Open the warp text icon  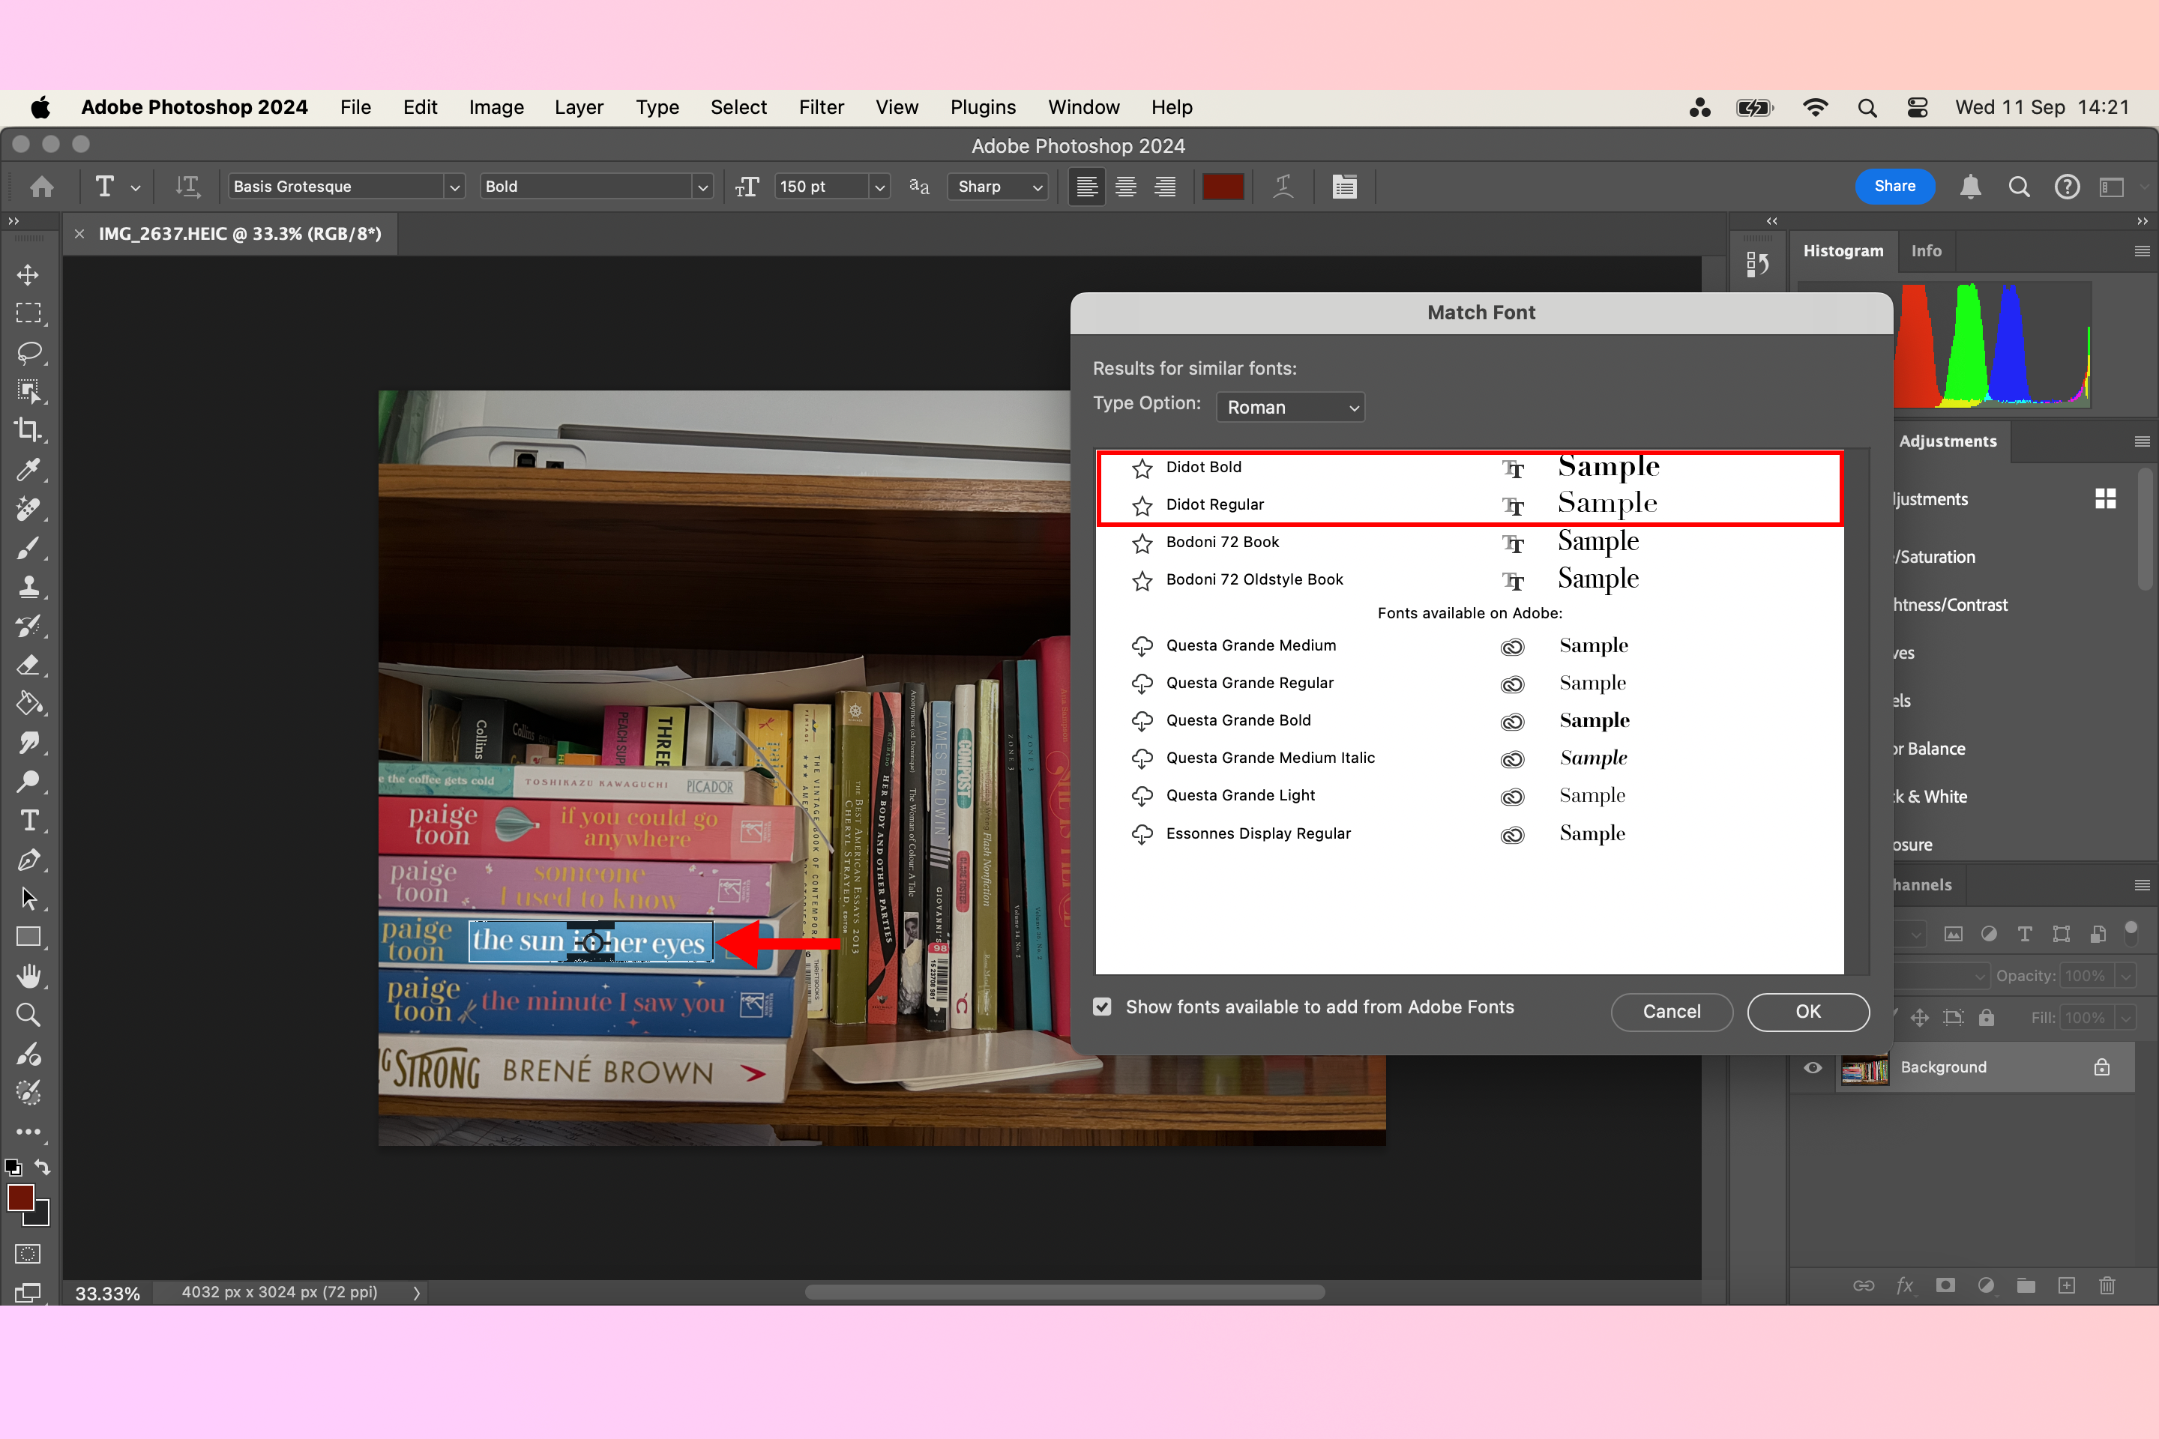coord(1283,187)
